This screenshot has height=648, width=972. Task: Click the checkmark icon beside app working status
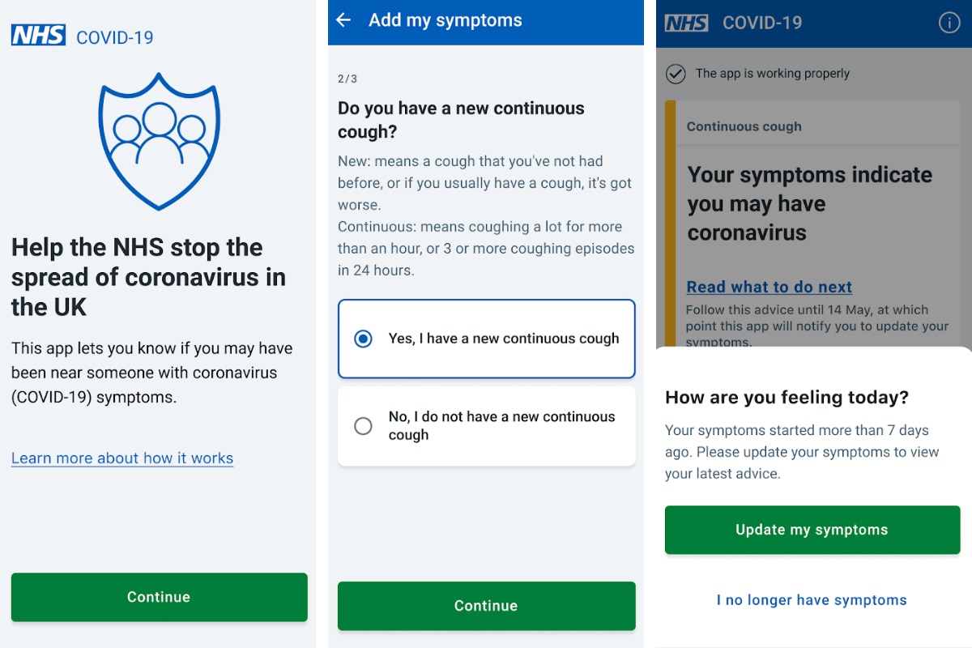(x=675, y=74)
